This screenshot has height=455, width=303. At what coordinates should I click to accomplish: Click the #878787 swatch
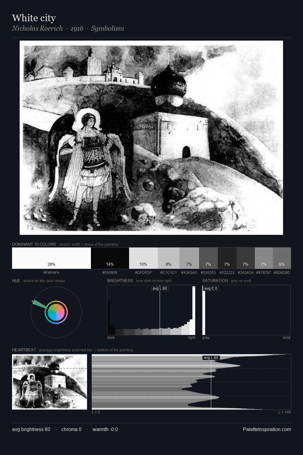(x=264, y=258)
